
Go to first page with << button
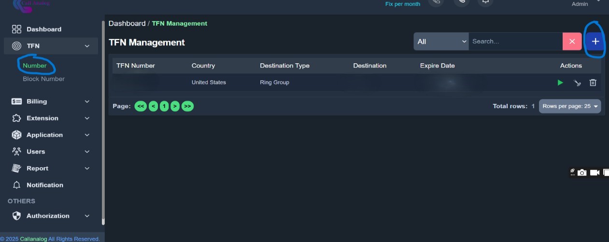pos(140,106)
